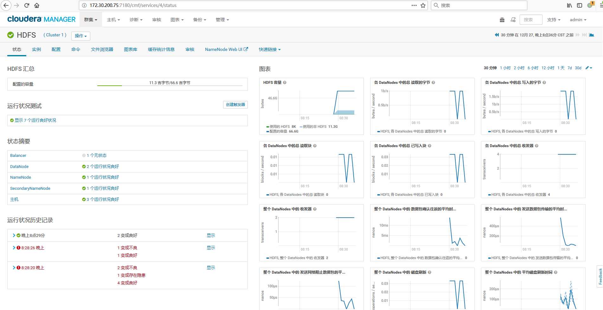Set chart time range to 30d
The height and width of the screenshot is (310, 603).
click(578, 68)
